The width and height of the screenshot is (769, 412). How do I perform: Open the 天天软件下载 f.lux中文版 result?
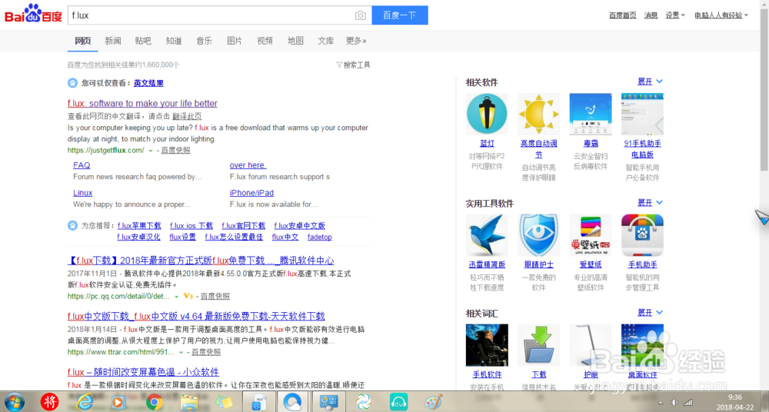coord(195,317)
